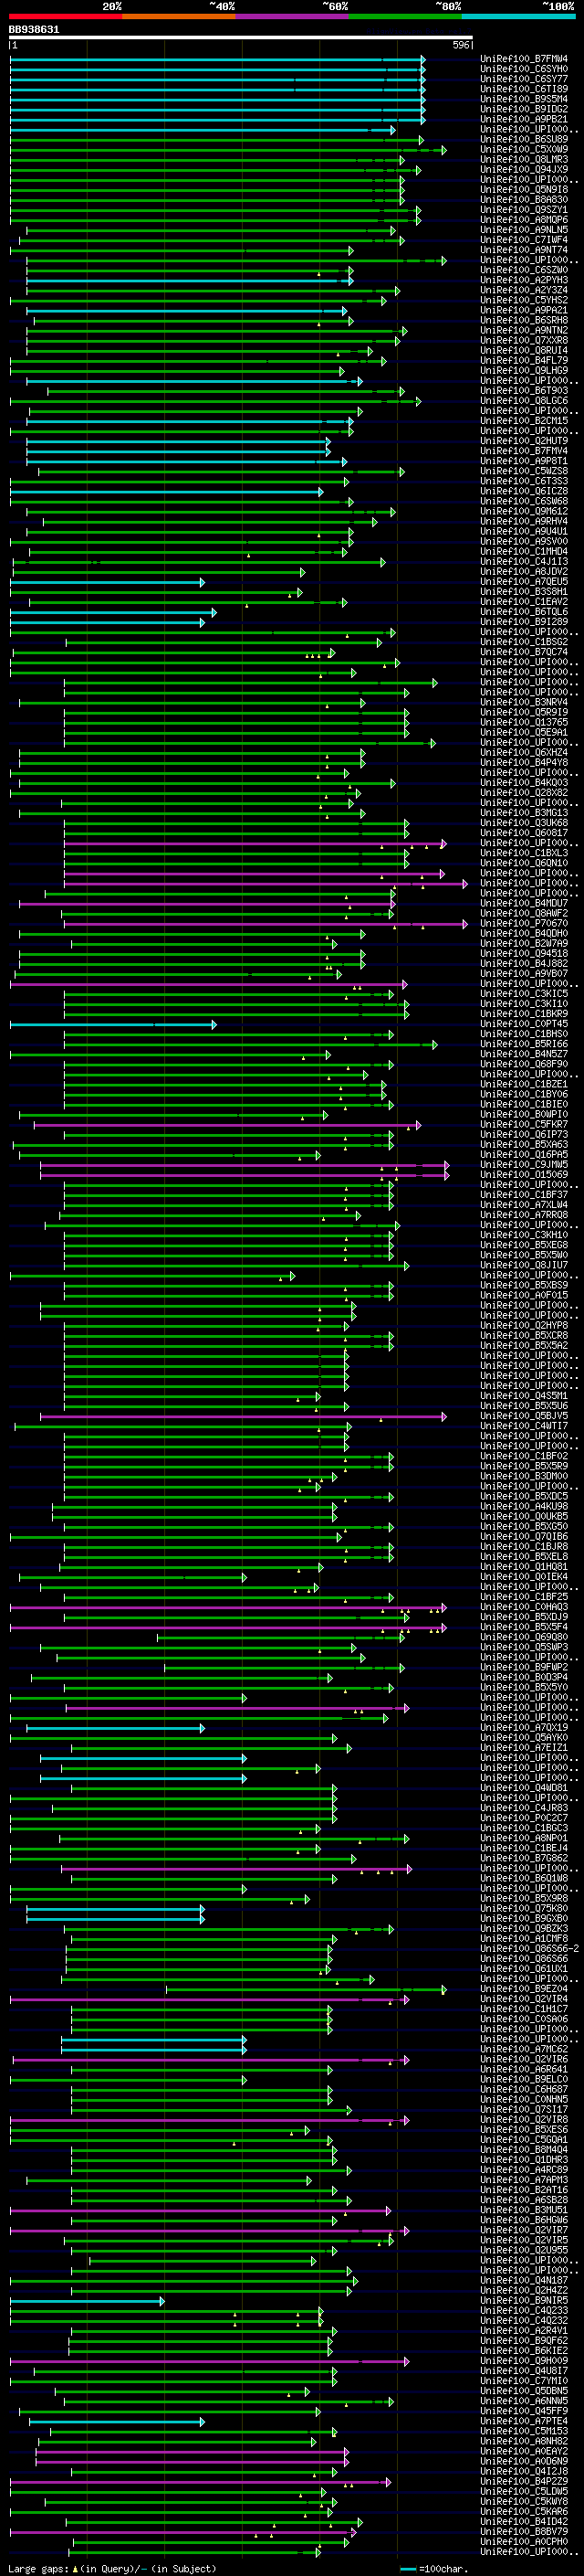584x2576 pixels.
Task: Select the UniRef100_P70670 hit
Action: (x=524, y=923)
